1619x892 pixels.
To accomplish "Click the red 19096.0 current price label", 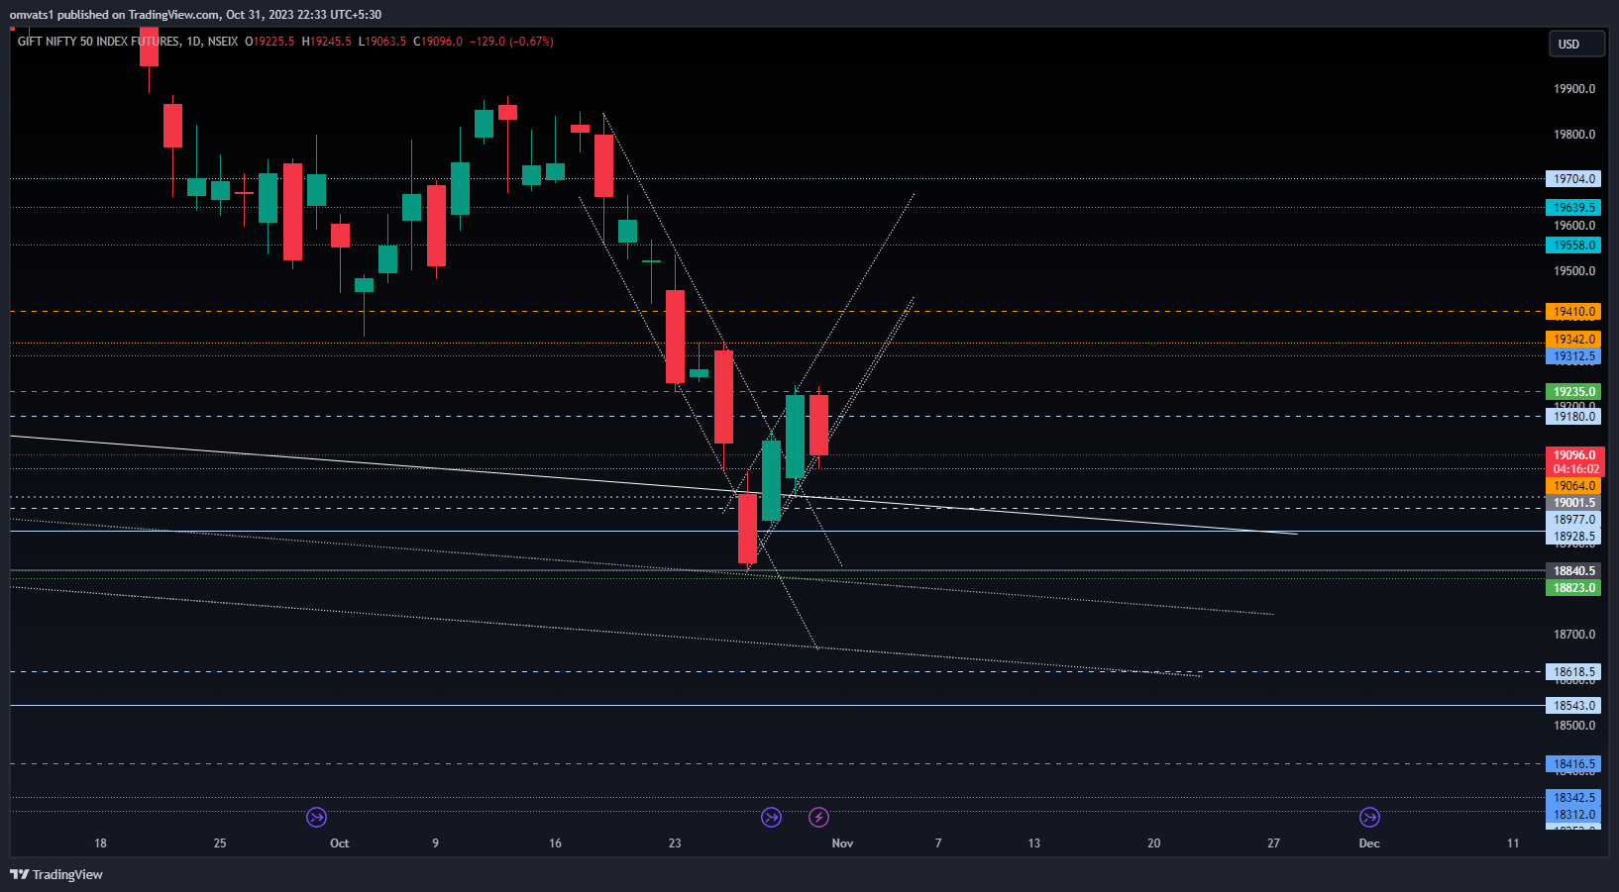I will (x=1573, y=455).
